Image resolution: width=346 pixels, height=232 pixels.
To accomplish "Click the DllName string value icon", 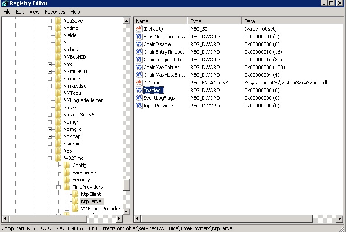I will [139, 83].
